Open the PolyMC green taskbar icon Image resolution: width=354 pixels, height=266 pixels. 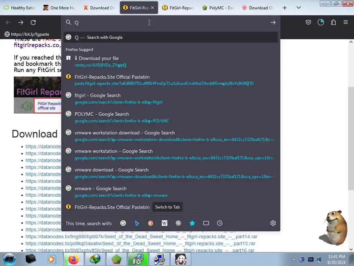[116, 259]
